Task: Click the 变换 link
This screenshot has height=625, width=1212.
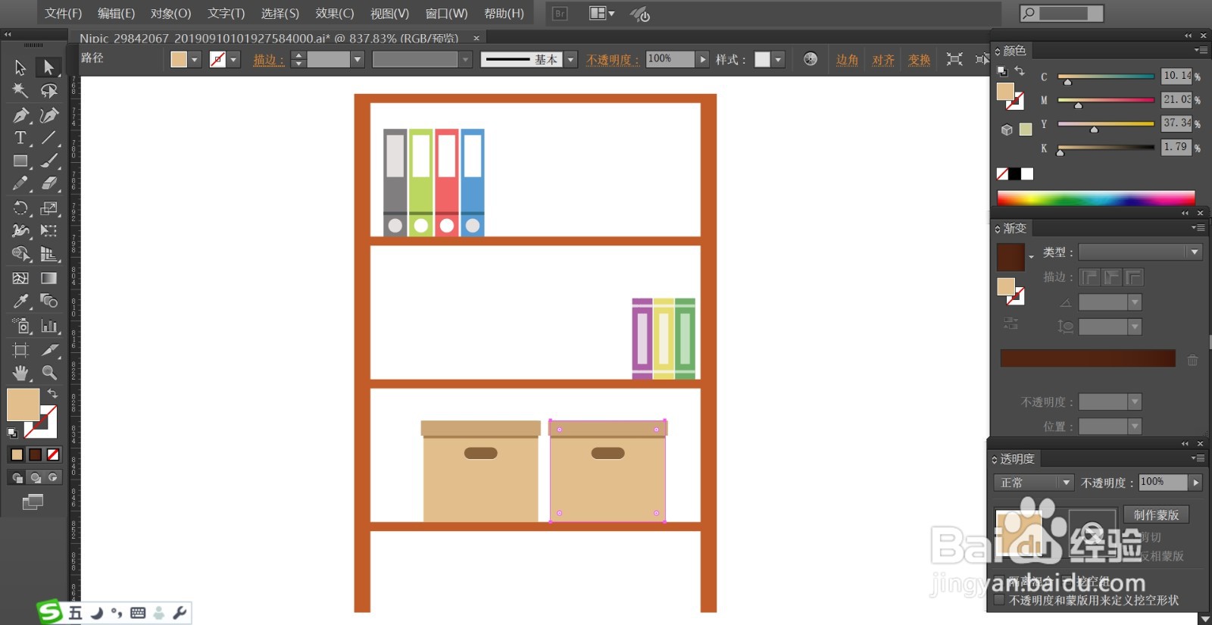Action: [920, 60]
